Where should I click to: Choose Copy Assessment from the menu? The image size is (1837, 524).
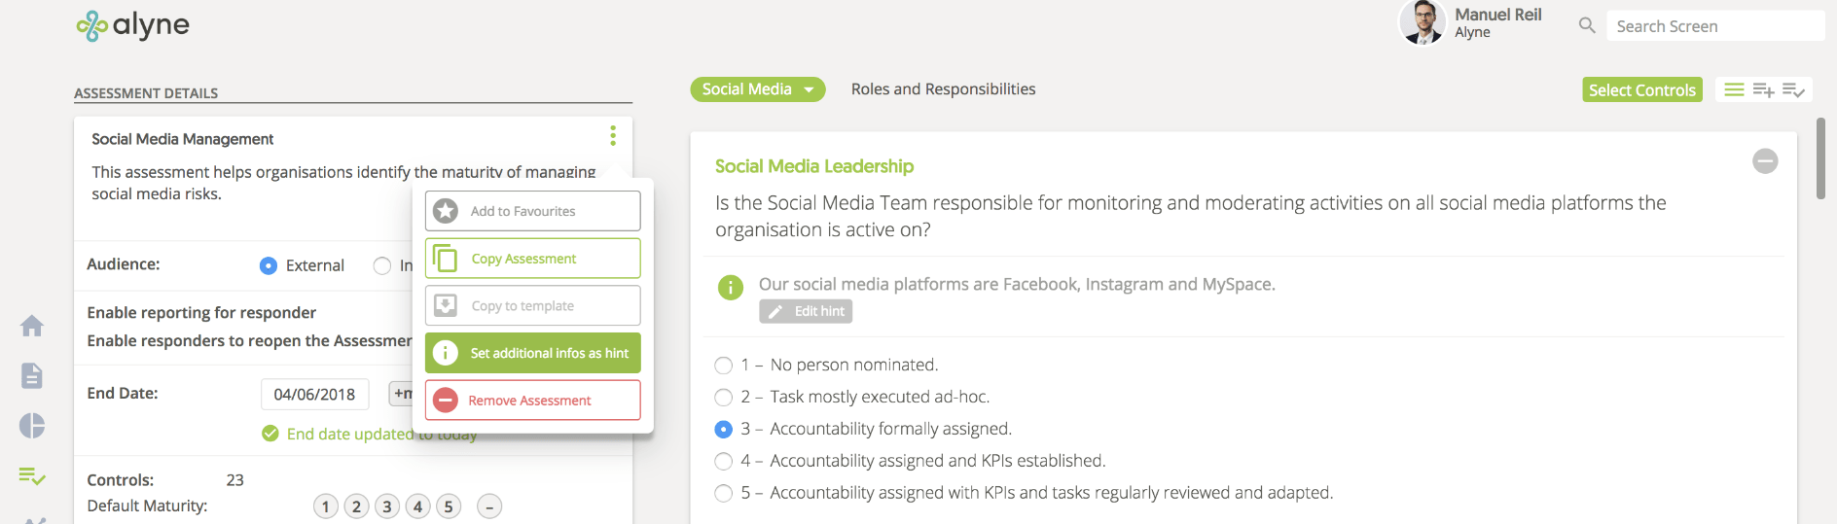(x=533, y=259)
